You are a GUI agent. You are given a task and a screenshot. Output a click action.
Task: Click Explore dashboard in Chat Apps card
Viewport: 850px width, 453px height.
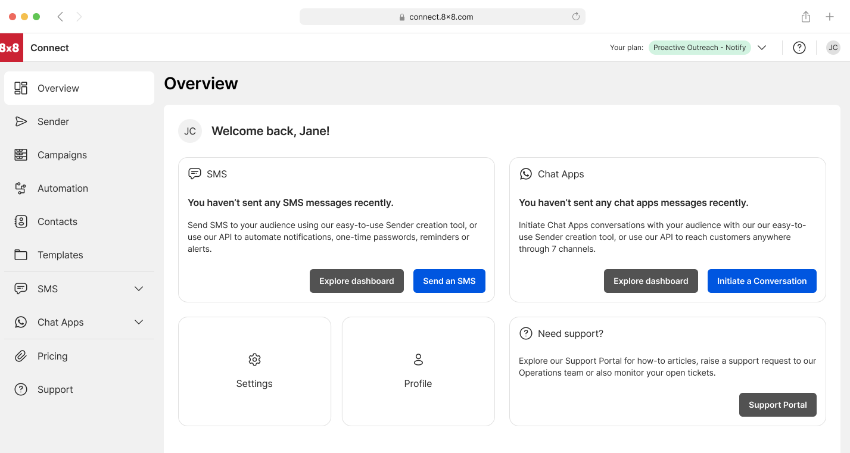pyautogui.click(x=651, y=281)
